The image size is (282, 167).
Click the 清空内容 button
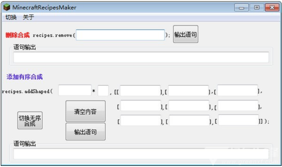tap(86, 111)
